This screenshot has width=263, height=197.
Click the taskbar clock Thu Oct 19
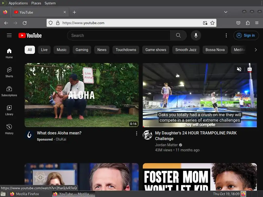point(226,194)
